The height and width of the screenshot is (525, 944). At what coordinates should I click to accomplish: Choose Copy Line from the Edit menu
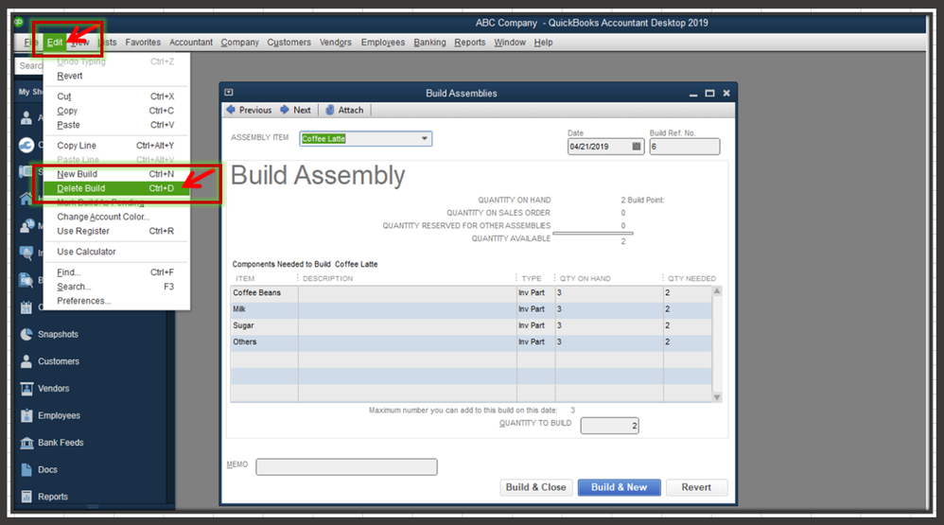pyautogui.click(x=115, y=146)
